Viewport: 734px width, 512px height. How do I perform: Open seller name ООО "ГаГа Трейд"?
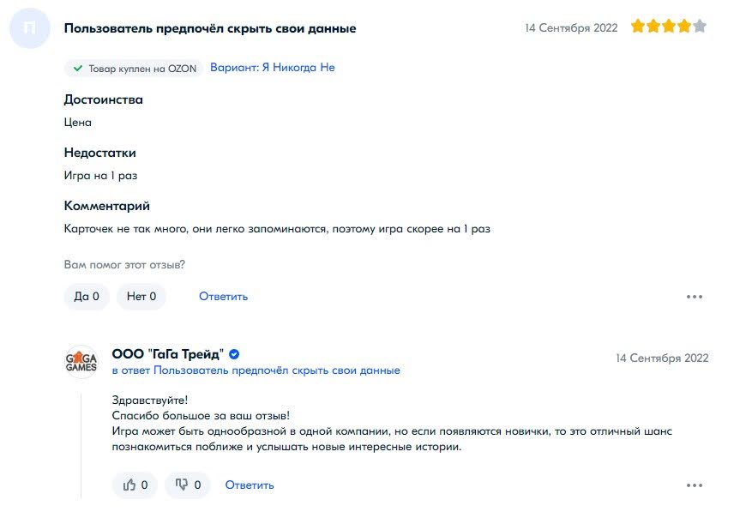(167, 354)
